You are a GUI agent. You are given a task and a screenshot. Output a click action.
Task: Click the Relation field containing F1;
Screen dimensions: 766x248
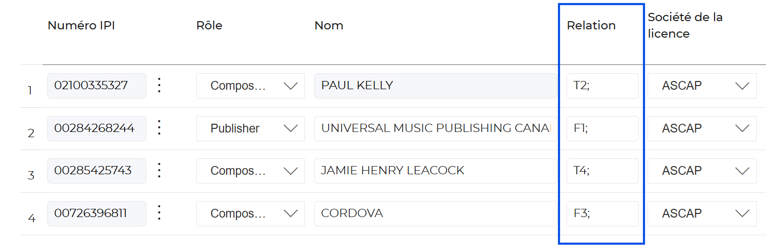click(602, 128)
